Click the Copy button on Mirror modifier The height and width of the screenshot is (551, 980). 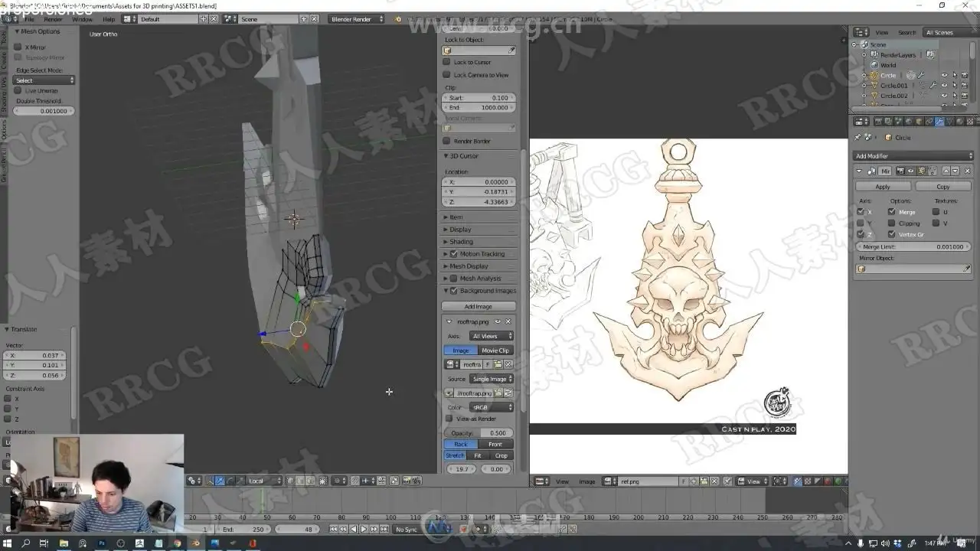(943, 187)
